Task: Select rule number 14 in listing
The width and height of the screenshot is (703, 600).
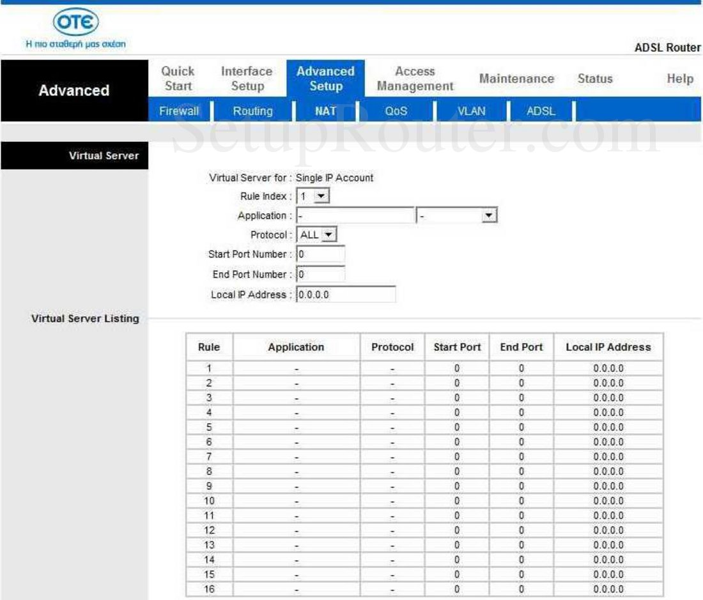Action: pos(209,560)
